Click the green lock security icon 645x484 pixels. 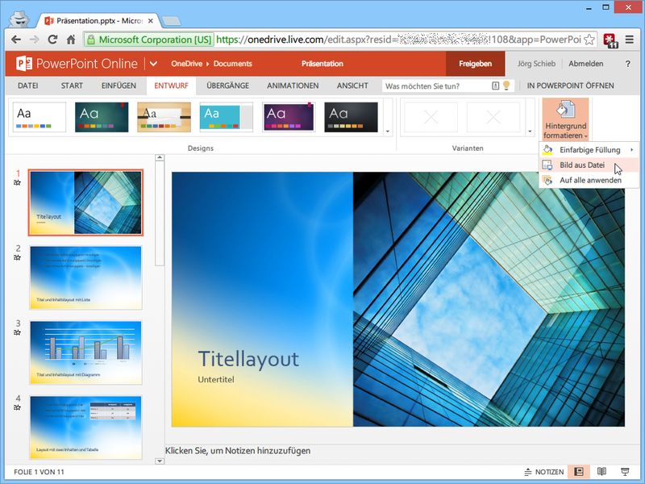coord(91,40)
